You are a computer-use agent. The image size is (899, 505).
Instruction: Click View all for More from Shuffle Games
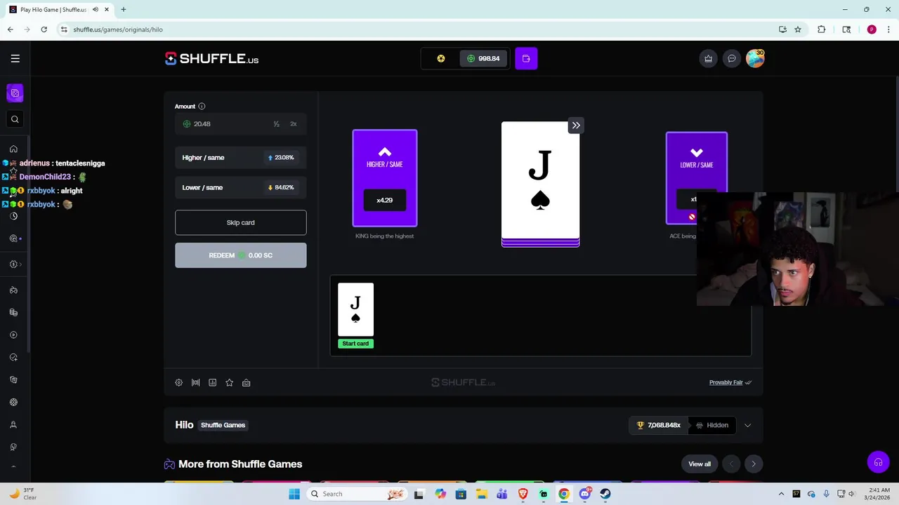[700, 464]
